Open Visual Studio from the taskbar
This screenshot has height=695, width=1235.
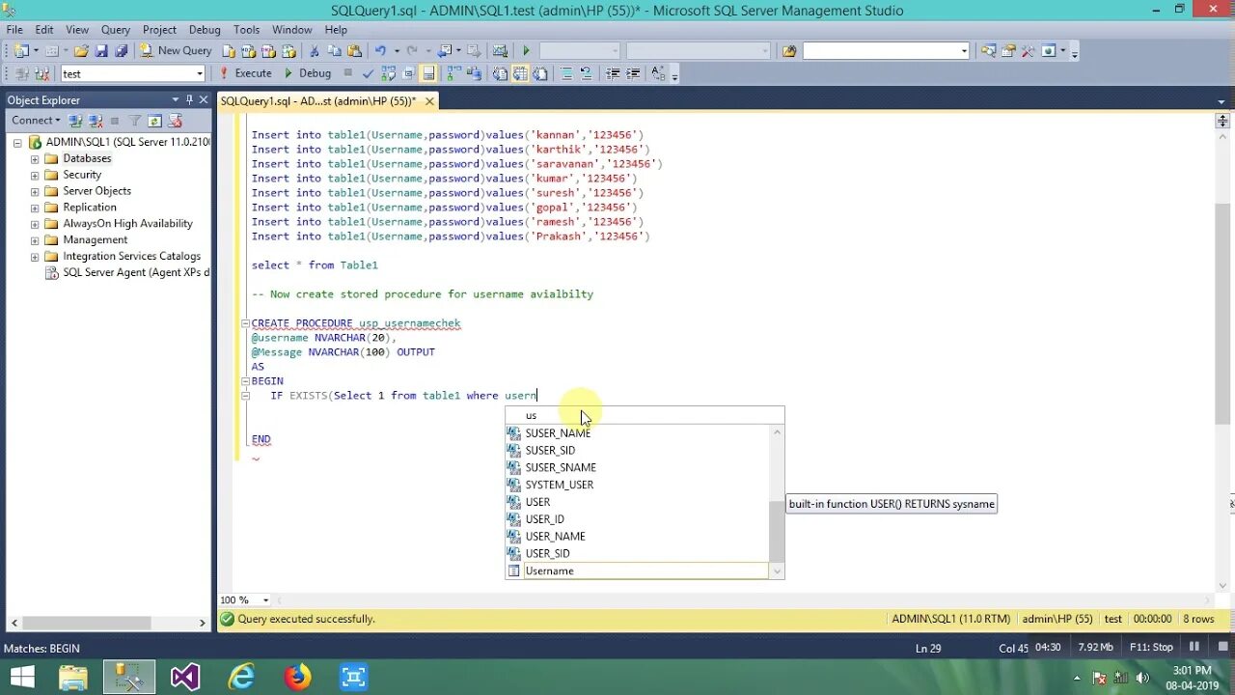coord(185,677)
